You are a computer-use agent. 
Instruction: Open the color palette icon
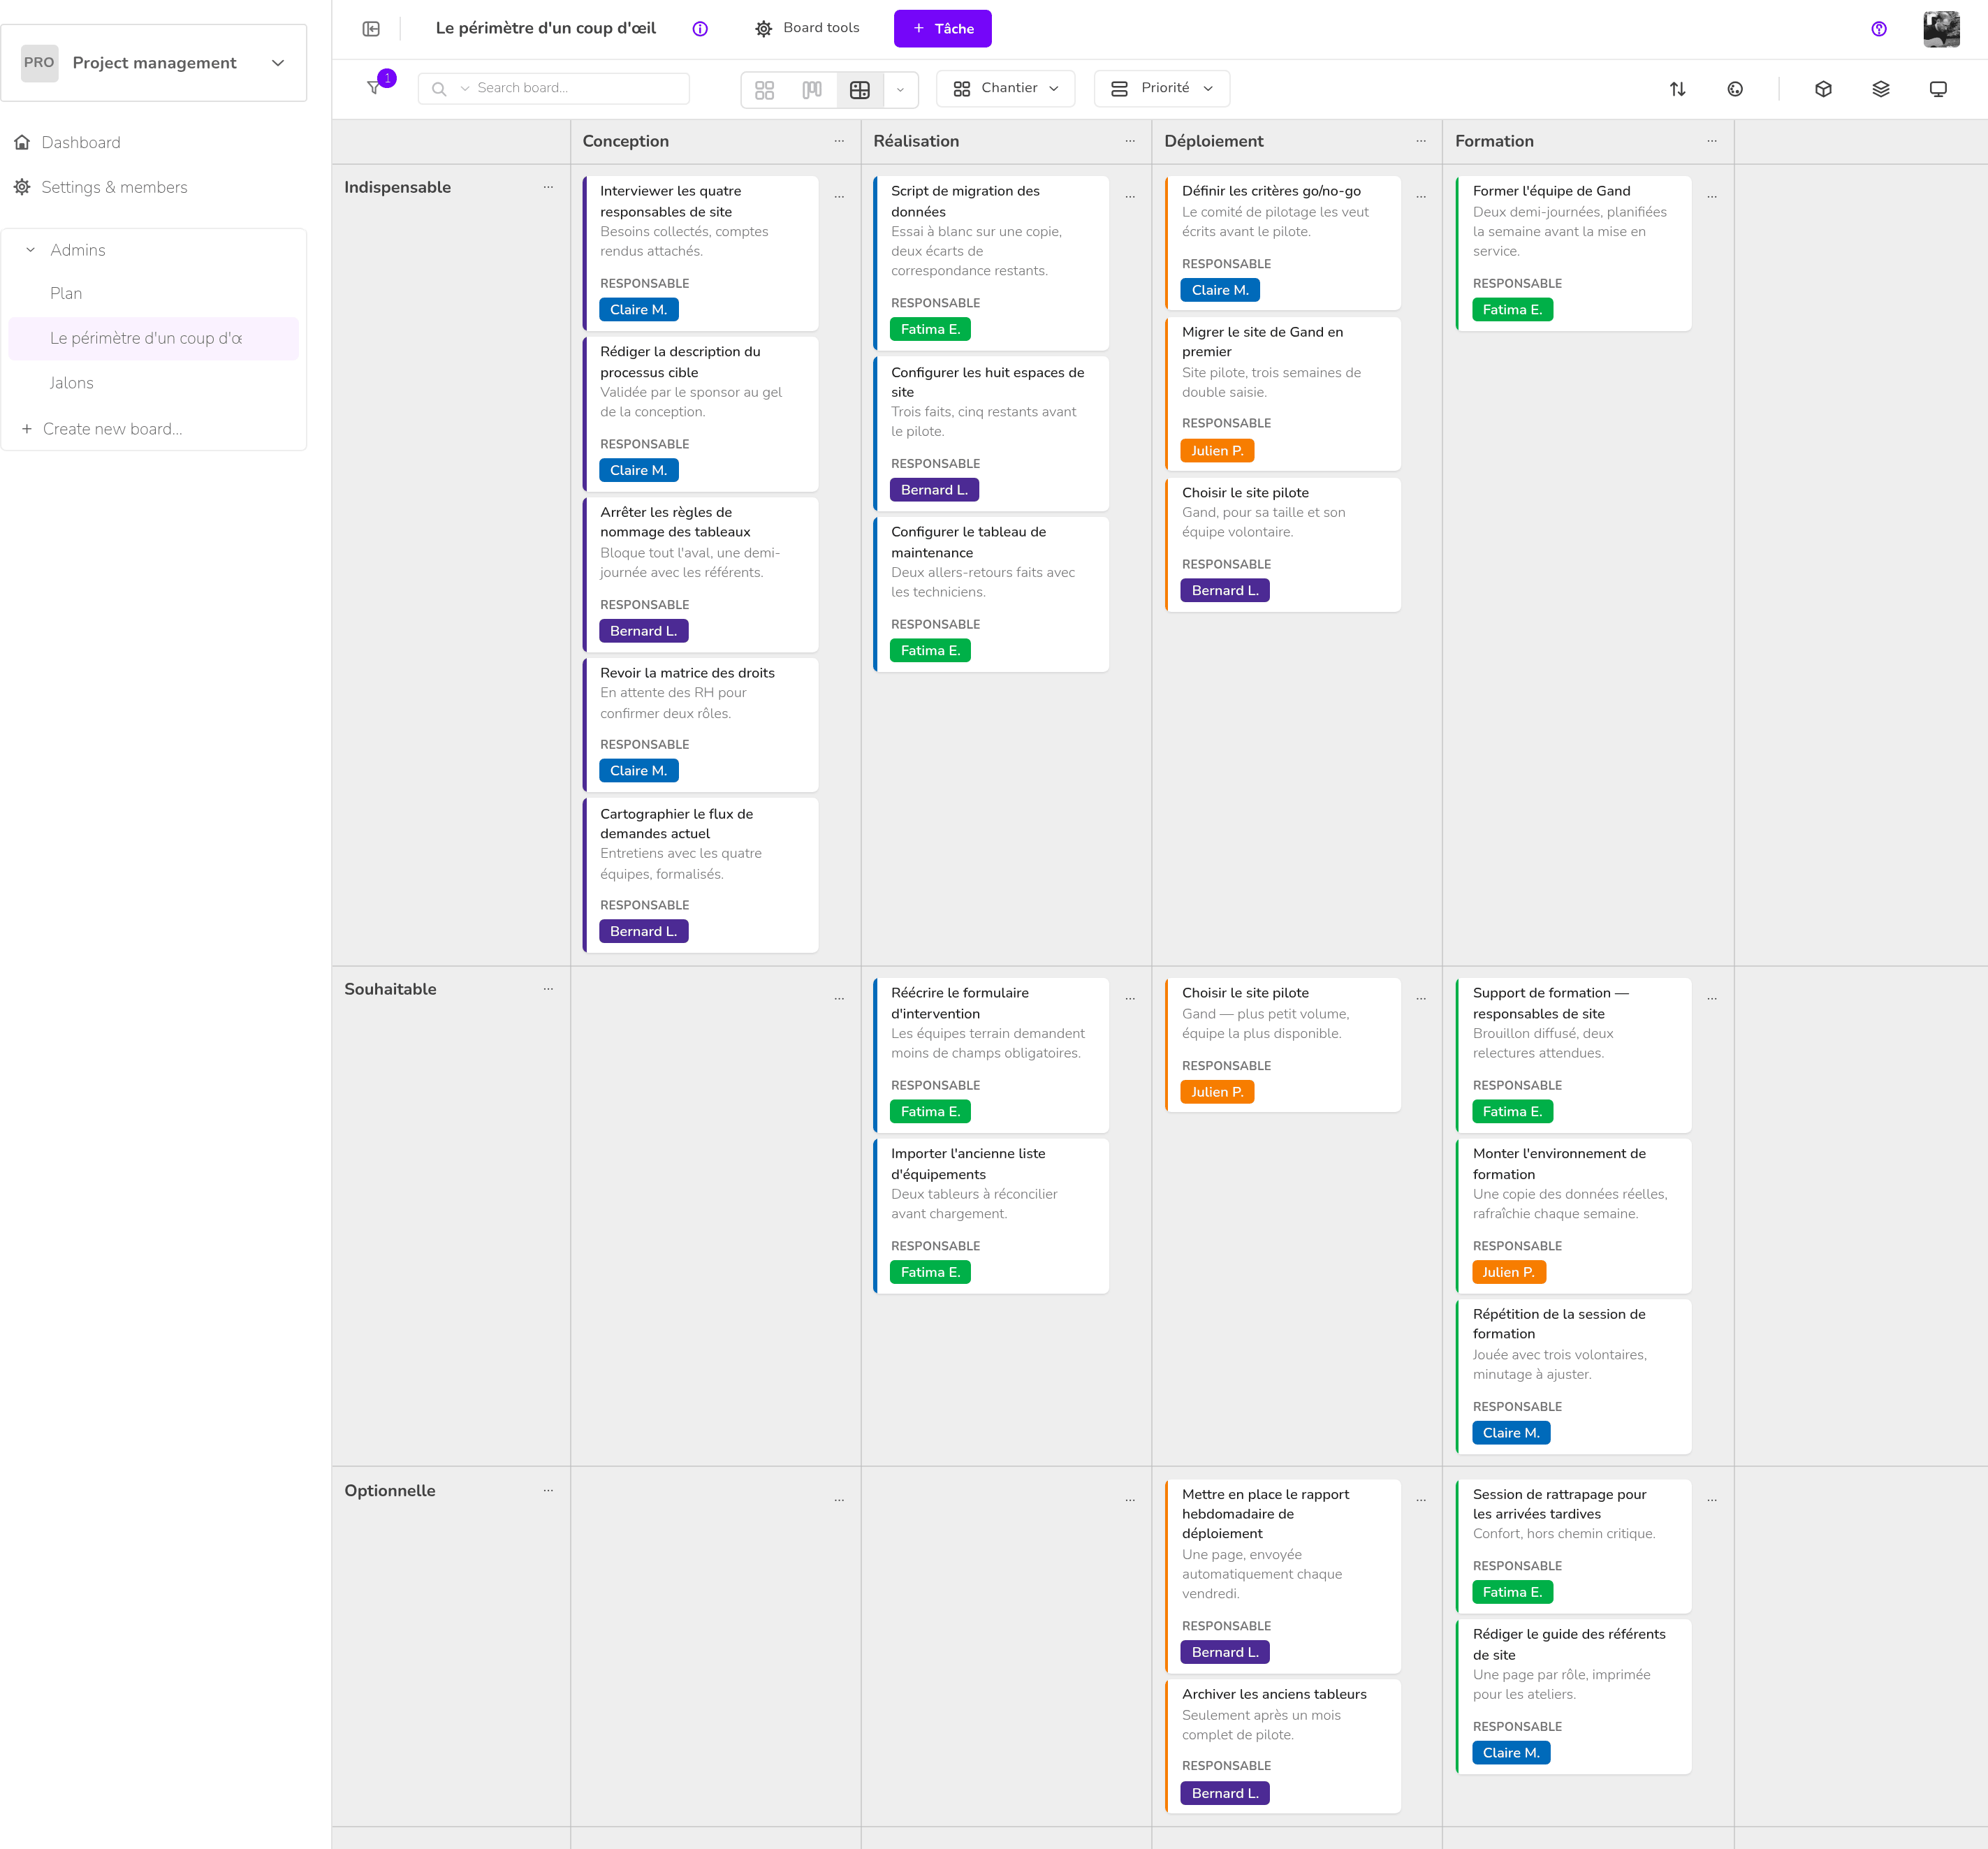pyautogui.click(x=1735, y=89)
